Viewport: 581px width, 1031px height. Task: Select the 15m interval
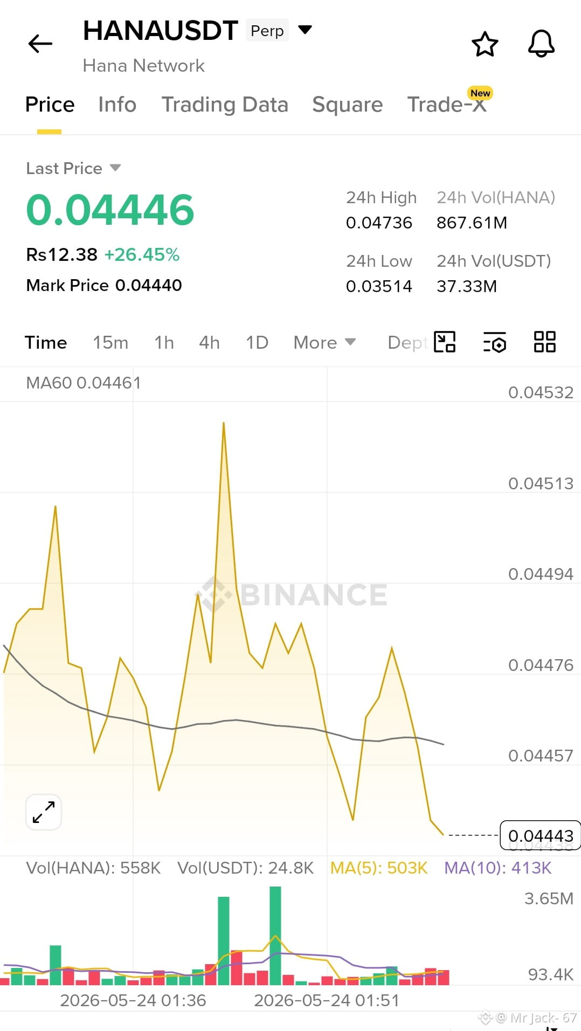(x=110, y=342)
